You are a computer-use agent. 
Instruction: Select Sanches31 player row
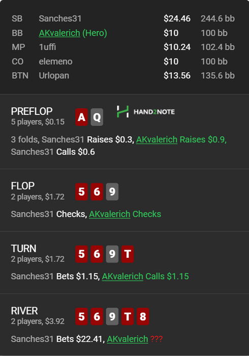[123, 19]
